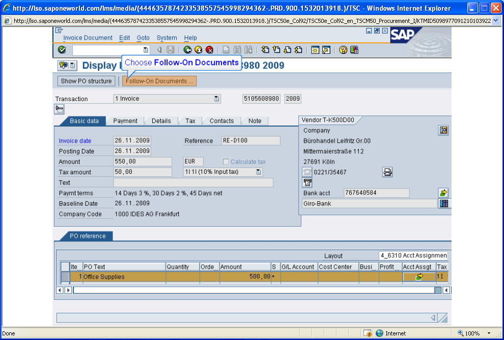
Task: Click the table scroll left arrow
Action: [60, 290]
